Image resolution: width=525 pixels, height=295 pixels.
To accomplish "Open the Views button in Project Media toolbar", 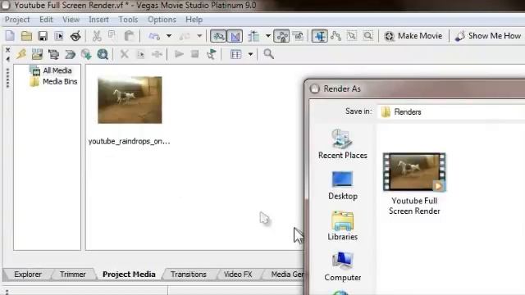I will tap(235, 54).
